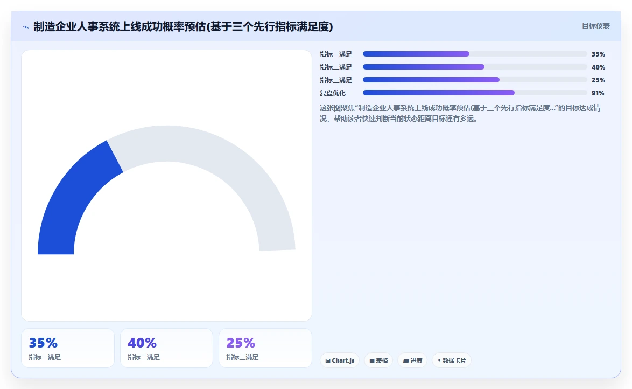Select the 表格 tag
The image size is (632, 389).
pyautogui.click(x=378, y=360)
